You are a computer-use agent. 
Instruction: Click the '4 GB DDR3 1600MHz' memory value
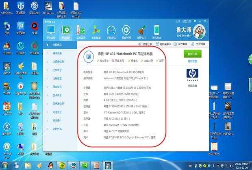[120, 100]
